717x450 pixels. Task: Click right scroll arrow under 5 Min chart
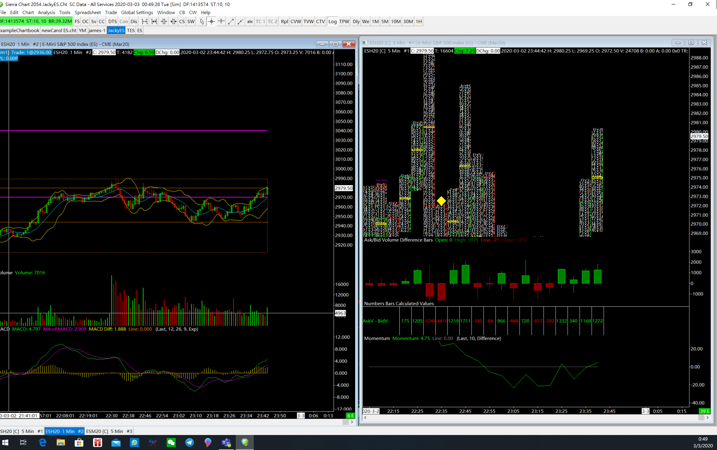[x=708, y=417]
